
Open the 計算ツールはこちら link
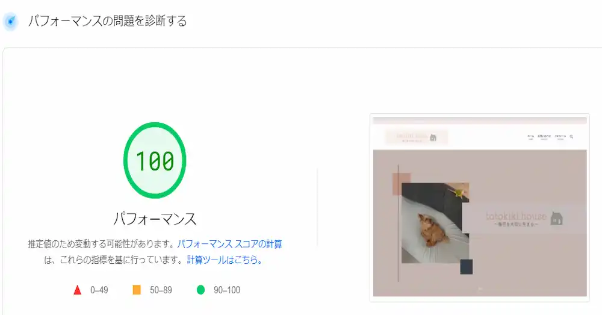click(225, 260)
